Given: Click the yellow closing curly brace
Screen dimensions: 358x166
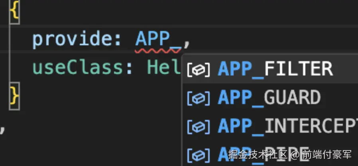Looking at the screenshot, I should point(14,96).
